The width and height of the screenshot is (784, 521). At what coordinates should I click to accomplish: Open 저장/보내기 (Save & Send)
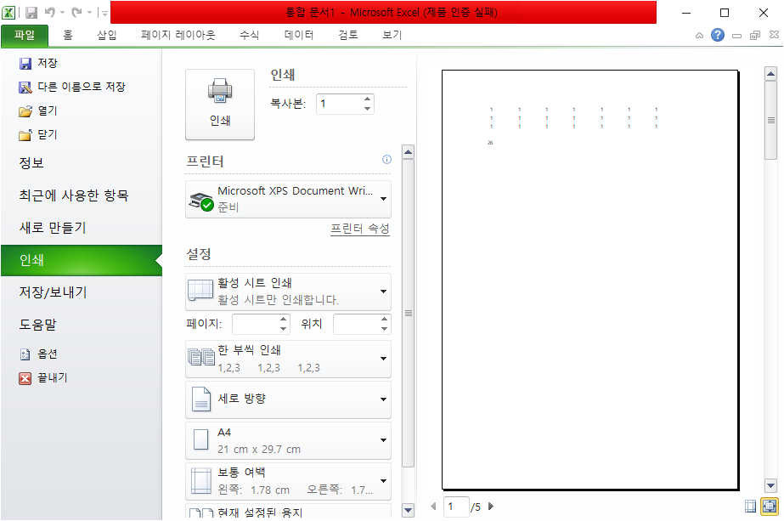[x=53, y=292]
